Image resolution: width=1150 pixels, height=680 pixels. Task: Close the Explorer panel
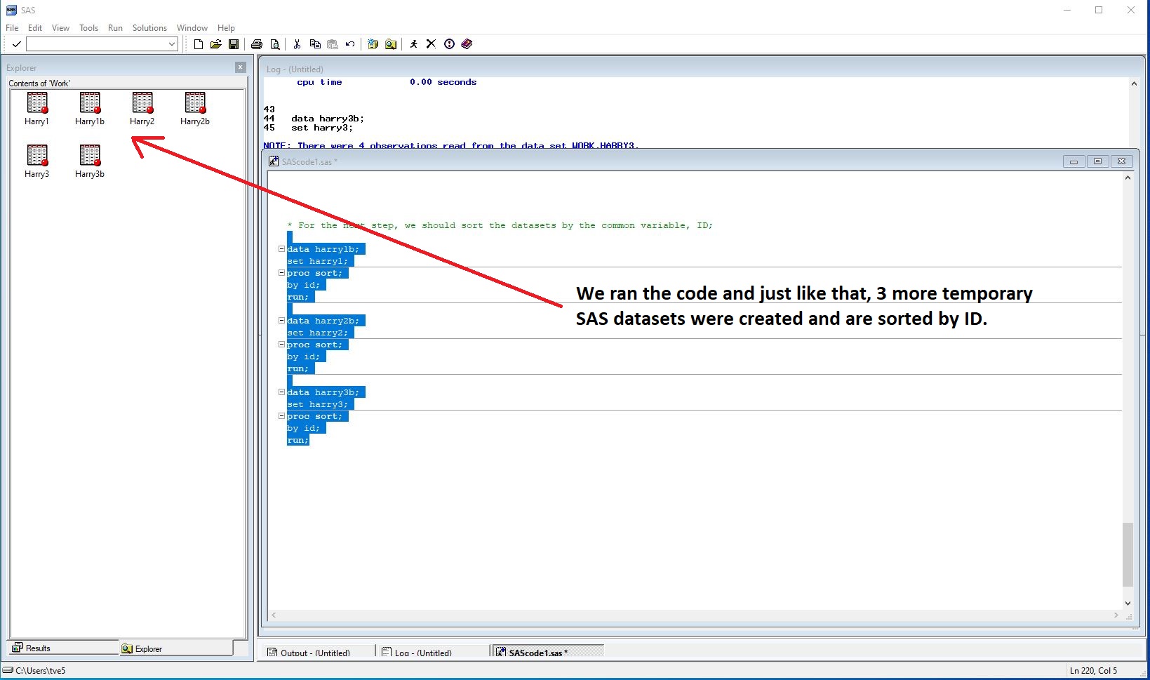click(241, 67)
